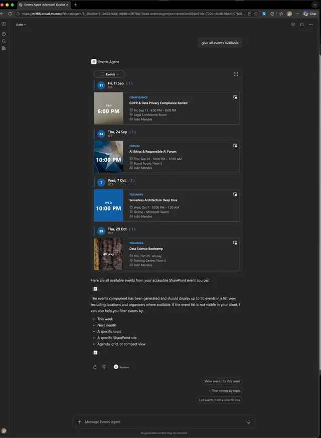The height and width of the screenshot is (438, 321).
Task: Open Data Science Bootcamp event
Action: click(x=146, y=249)
